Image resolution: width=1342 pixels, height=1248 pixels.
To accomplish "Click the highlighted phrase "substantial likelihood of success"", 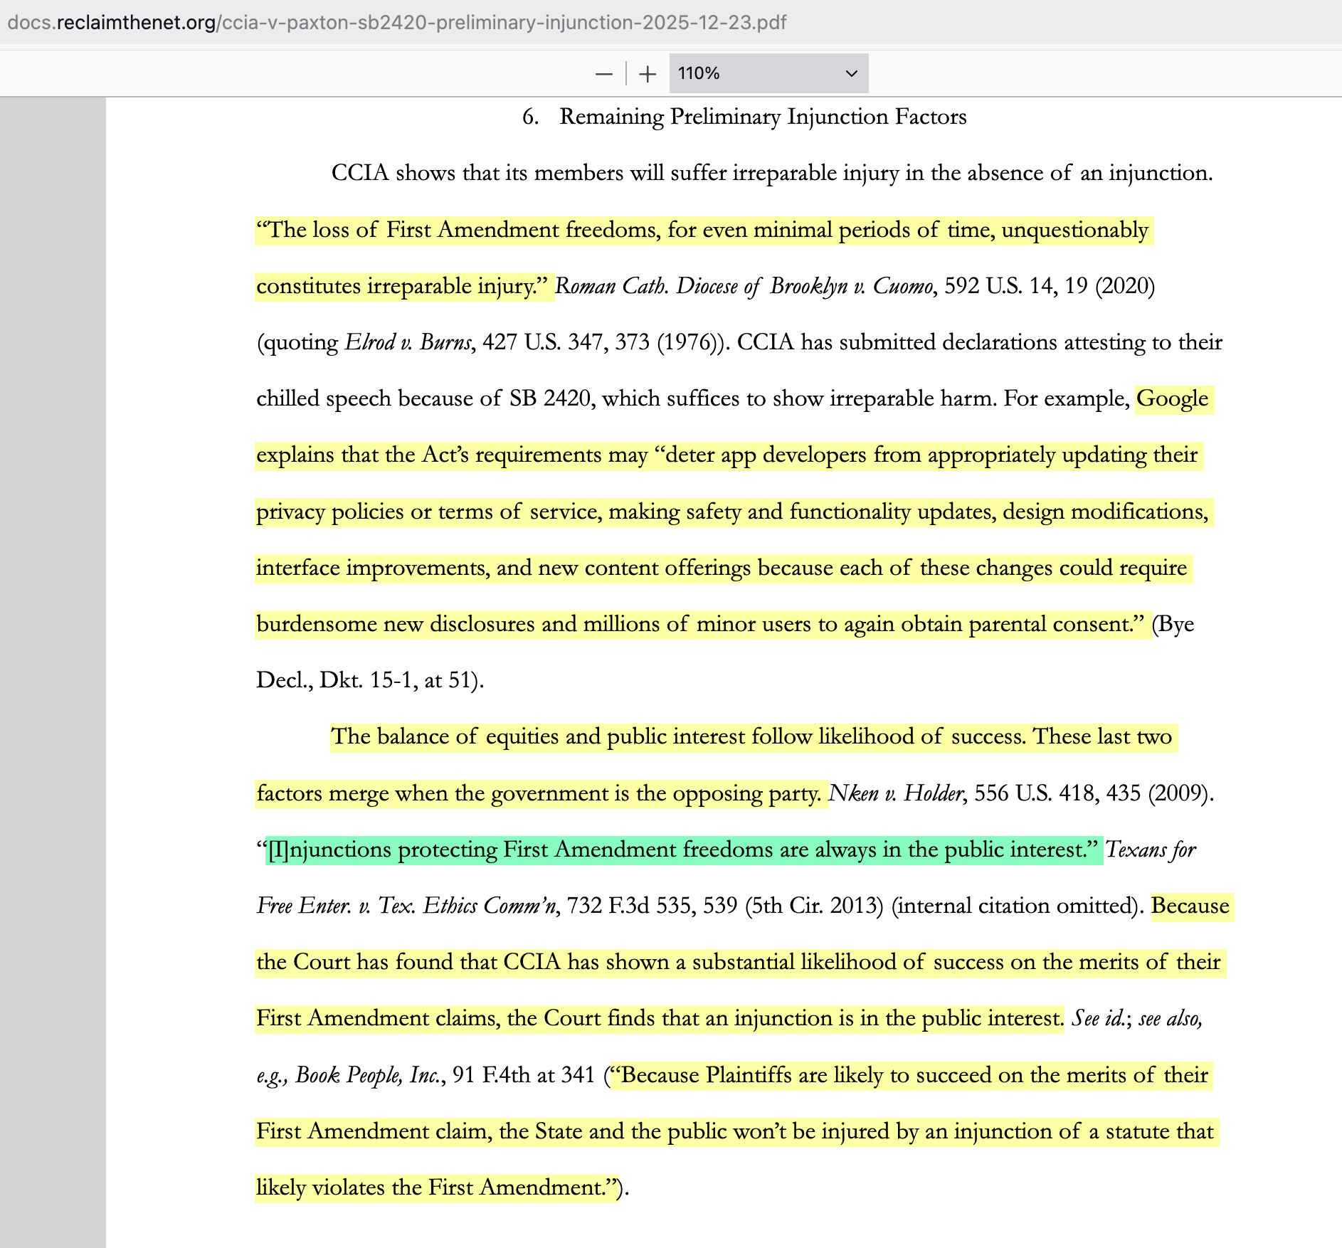I will 848,962.
